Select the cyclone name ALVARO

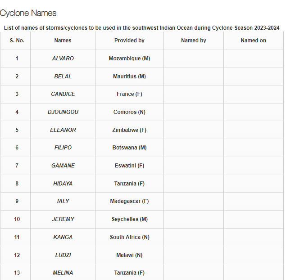[x=63, y=59]
